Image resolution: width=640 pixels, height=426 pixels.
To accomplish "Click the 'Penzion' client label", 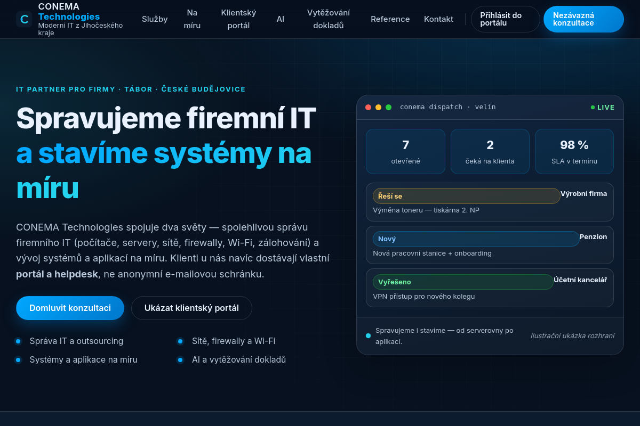I will click(593, 236).
